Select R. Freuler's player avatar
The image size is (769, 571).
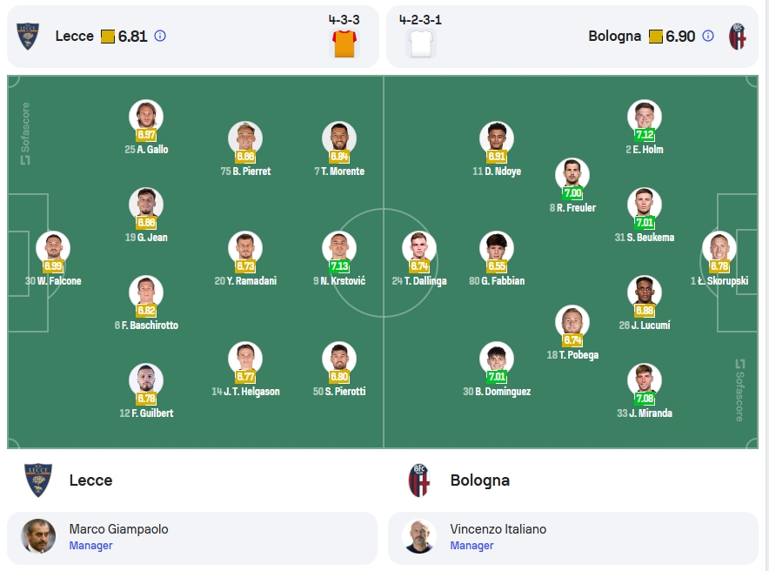[x=572, y=174]
